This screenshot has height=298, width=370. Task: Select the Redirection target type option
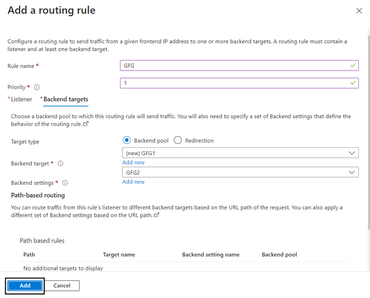[178, 141]
